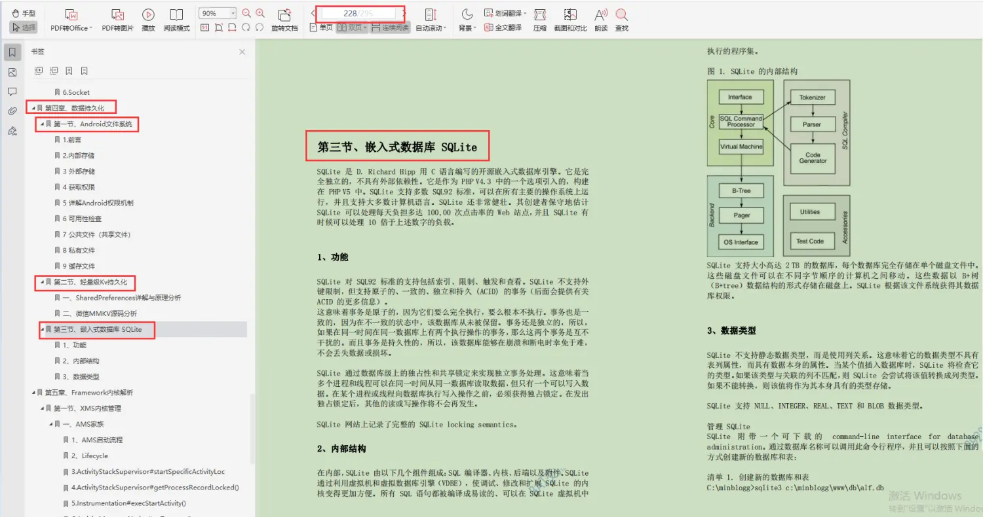This screenshot has width=983, height=517.
Task: Enter 阅读模式 reading mode
Action: (x=176, y=20)
